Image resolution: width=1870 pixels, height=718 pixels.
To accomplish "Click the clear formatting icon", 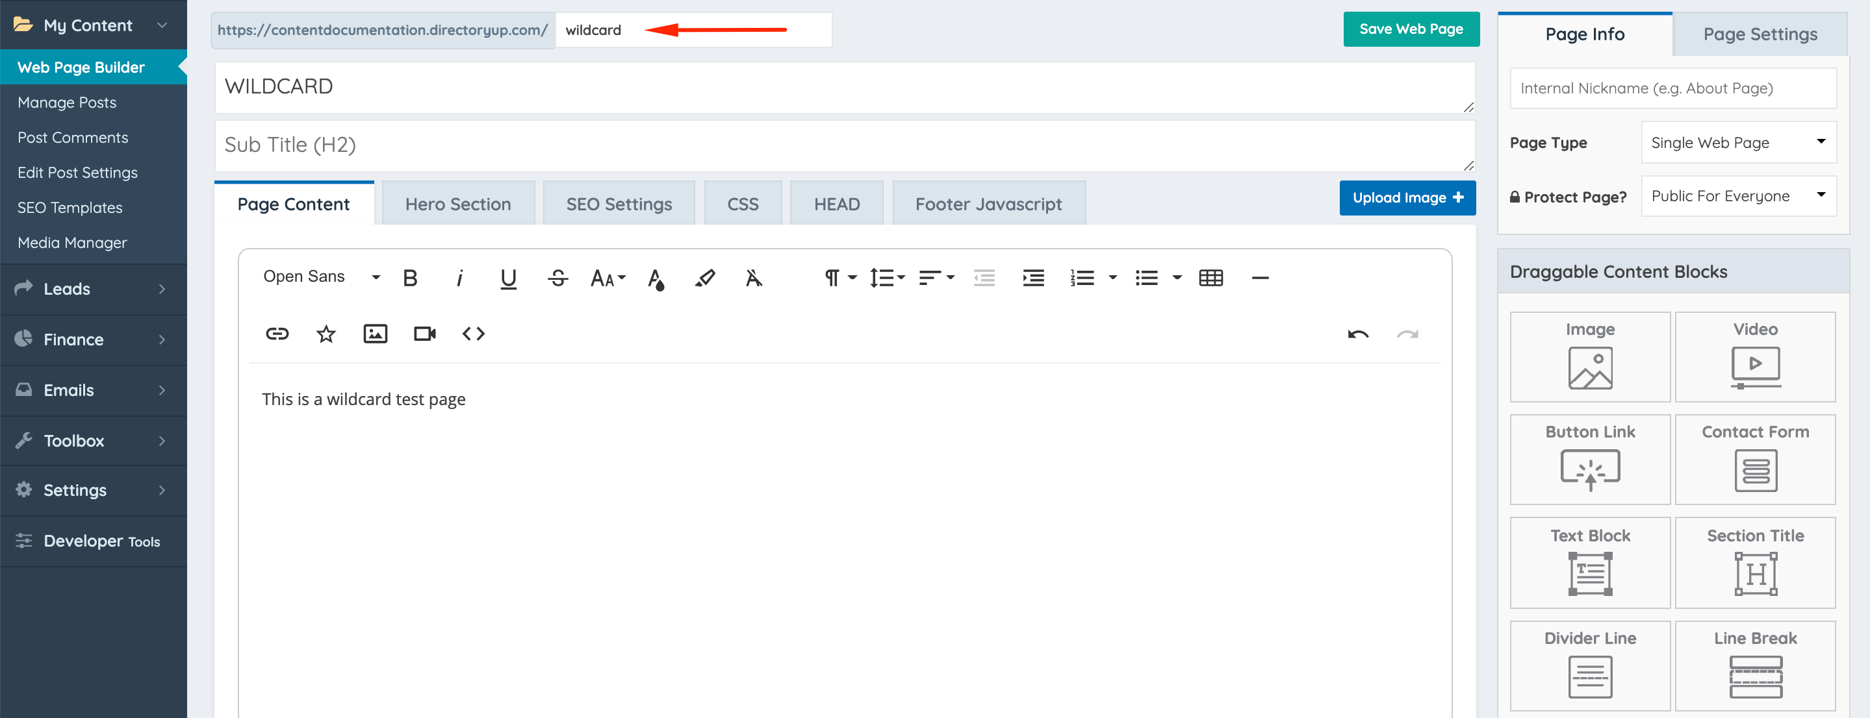I will click(754, 278).
